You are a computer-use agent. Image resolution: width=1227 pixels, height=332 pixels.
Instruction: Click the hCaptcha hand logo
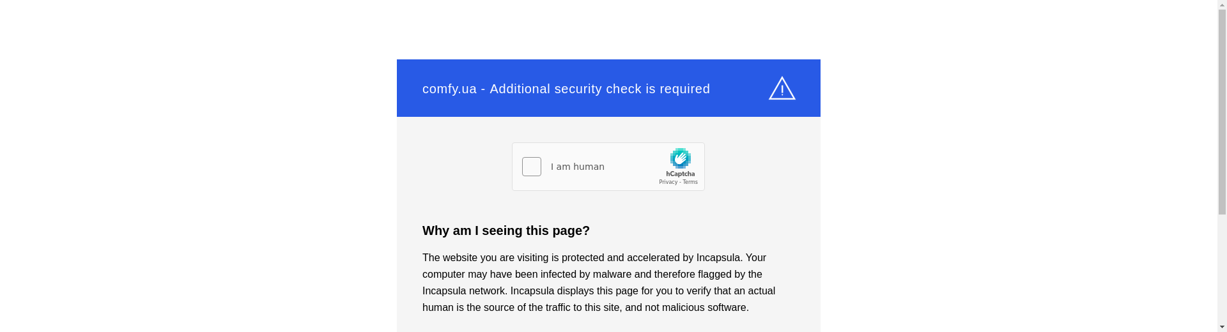point(680,159)
